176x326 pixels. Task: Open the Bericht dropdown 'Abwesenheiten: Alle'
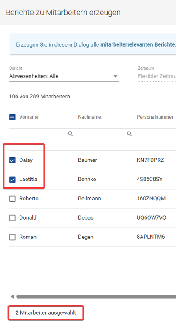64,76
